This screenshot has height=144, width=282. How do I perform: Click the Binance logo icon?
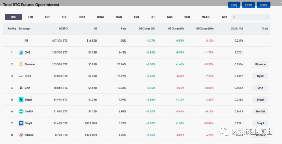(x=21, y=64)
